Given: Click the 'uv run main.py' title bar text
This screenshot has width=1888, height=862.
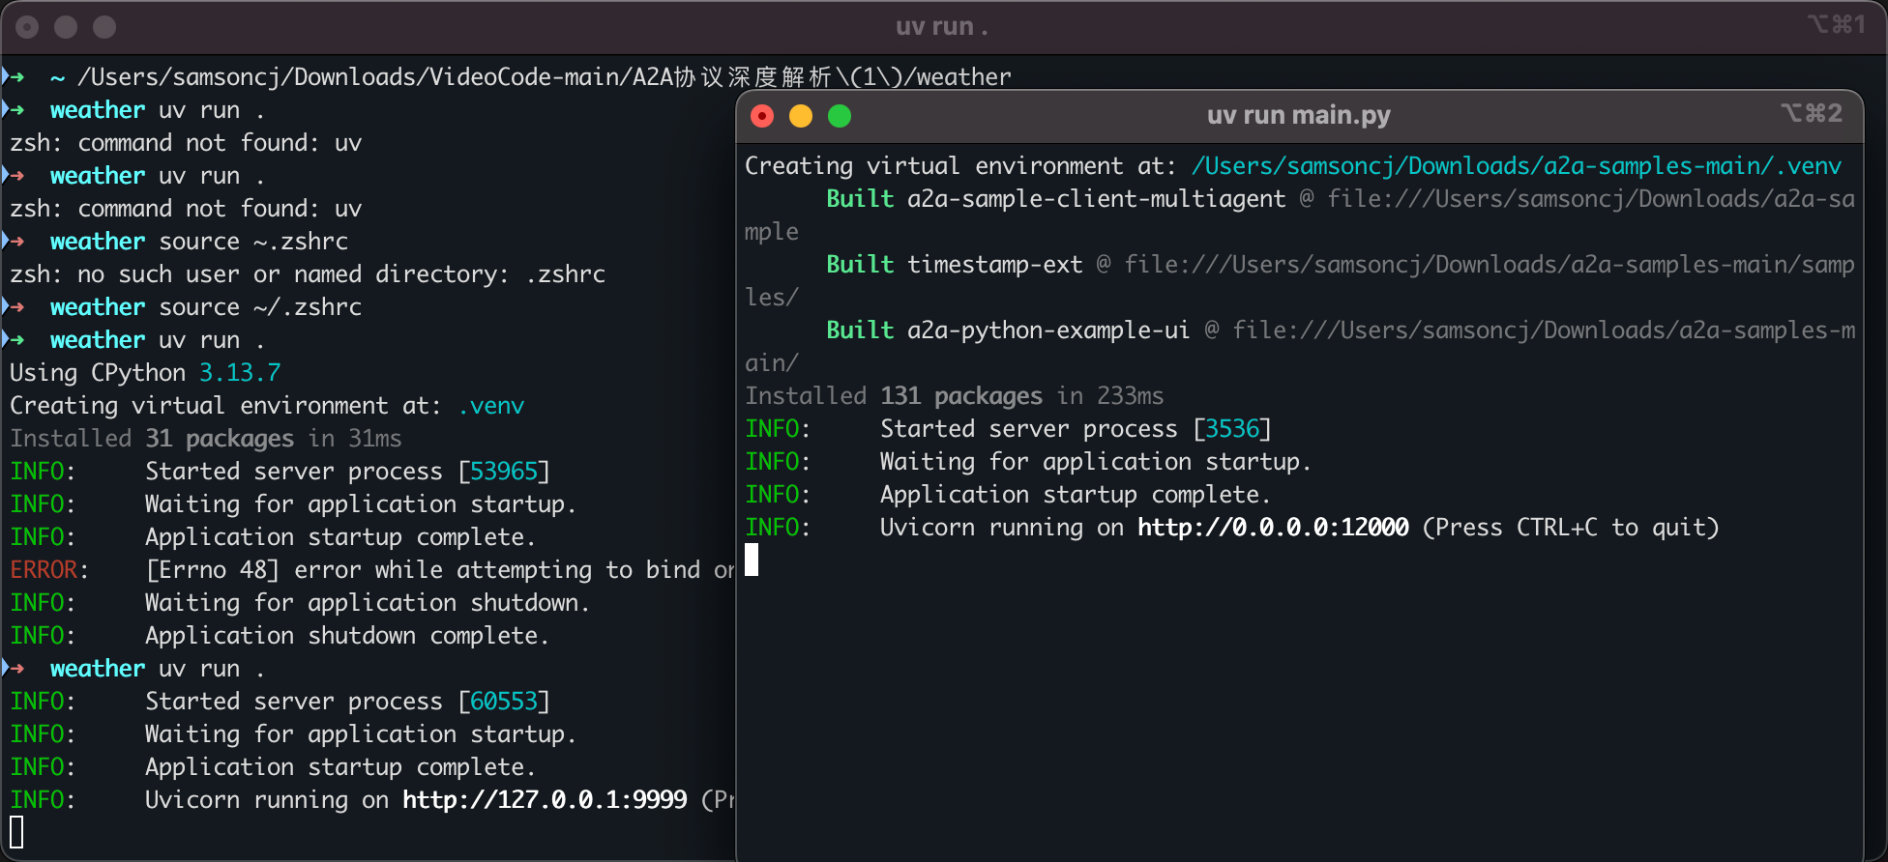Looking at the screenshot, I should pyautogui.click(x=1298, y=115).
